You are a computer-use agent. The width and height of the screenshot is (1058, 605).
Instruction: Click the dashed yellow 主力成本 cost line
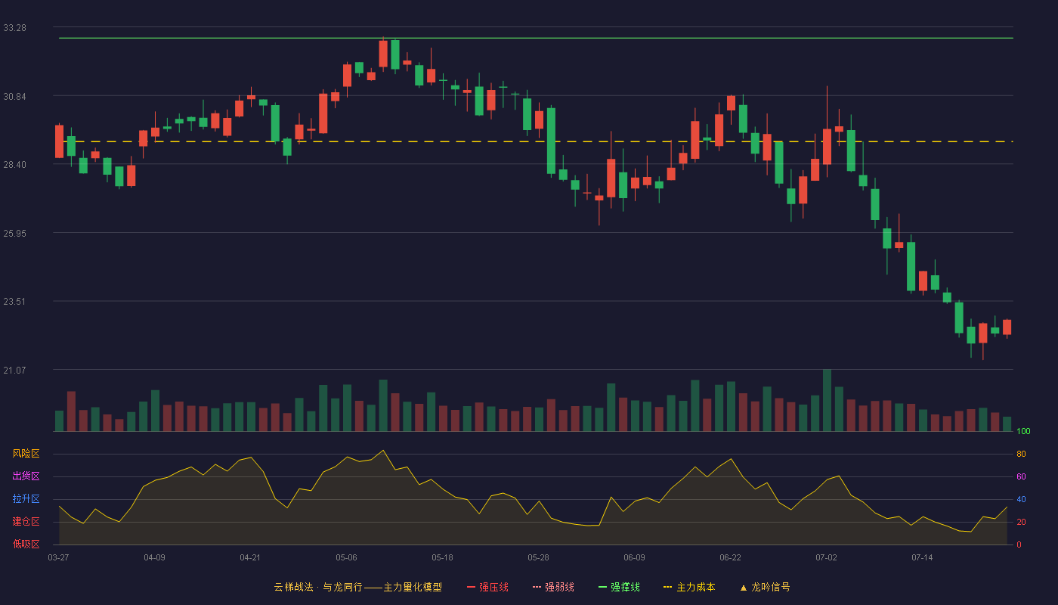tap(536, 141)
